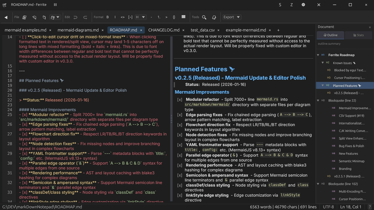Open search with the magnifier icon
Image resolution: width=374 pixels, height=210 pixels.
[204, 17]
